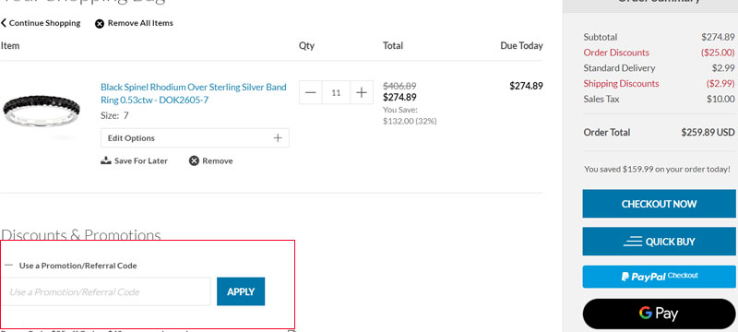
Task: Pay with PayPal Checkout
Action: pyautogui.click(x=659, y=277)
